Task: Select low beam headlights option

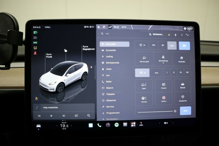Action: (163, 45)
